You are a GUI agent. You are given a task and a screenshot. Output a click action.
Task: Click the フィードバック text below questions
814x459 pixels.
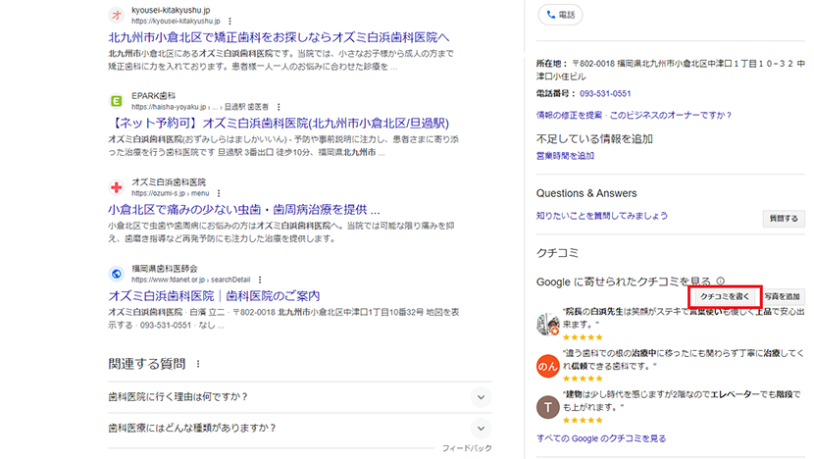click(466, 447)
